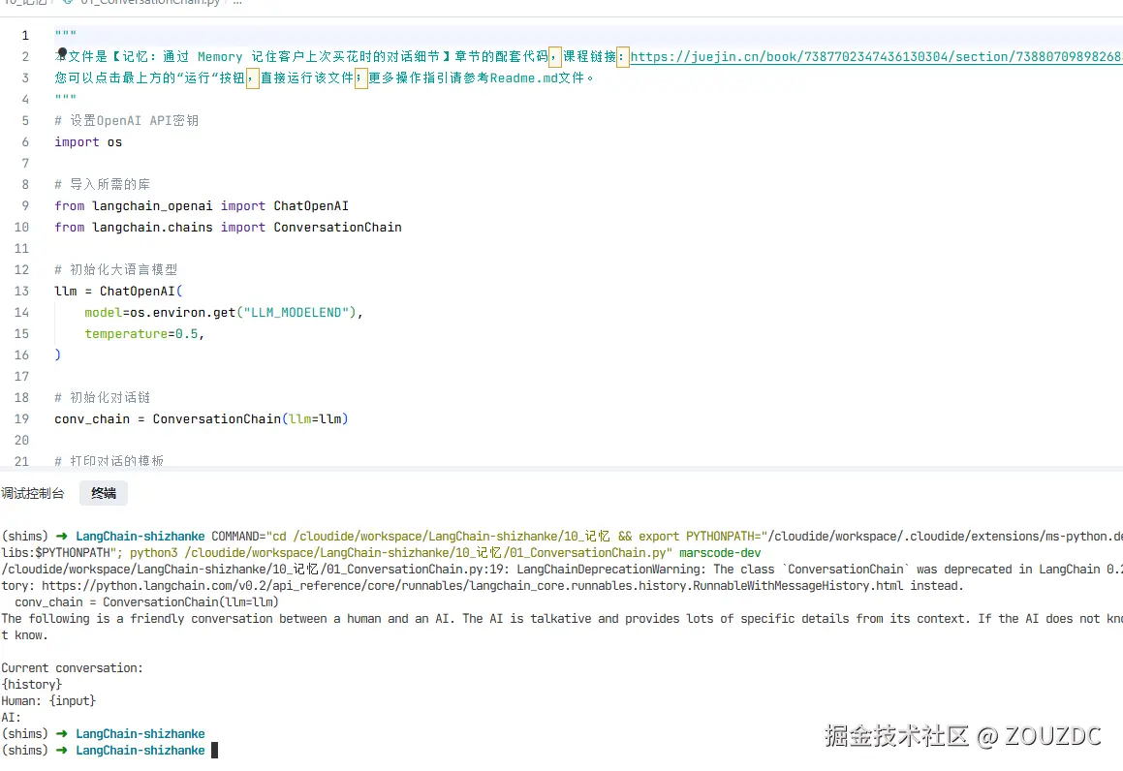Expand the breadcrumb ellipsis menu
This screenshot has height=771, width=1123.
click(x=235, y=3)
